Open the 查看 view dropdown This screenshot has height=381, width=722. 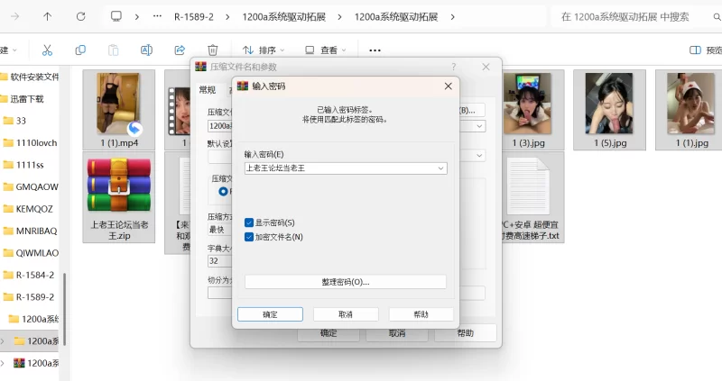click(x=325, y=50)
